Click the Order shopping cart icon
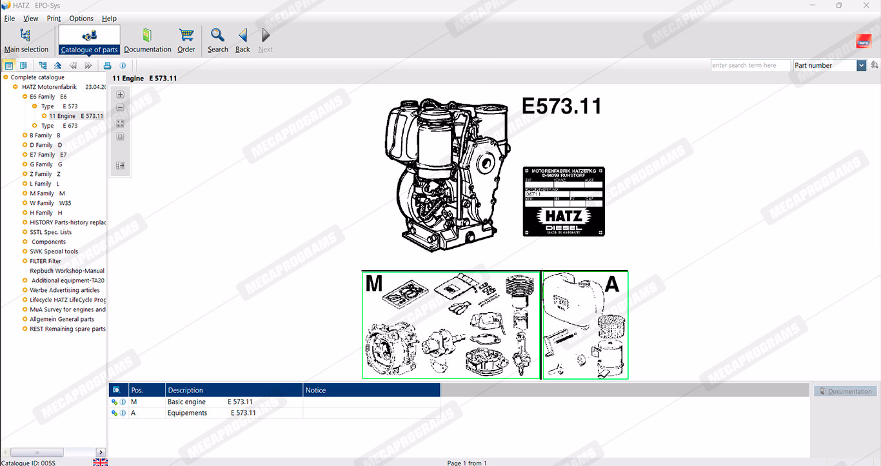The height and width of the screenshot is (466, 881). tap(186, 36)
